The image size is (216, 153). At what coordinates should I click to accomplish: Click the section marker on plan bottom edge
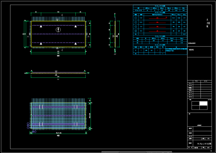pos(57,48)
